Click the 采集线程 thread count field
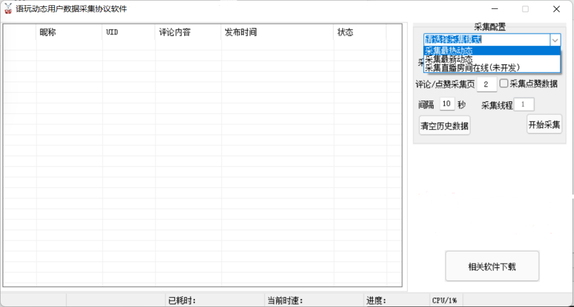The image size is (574, 307). [x=524, y=104]
